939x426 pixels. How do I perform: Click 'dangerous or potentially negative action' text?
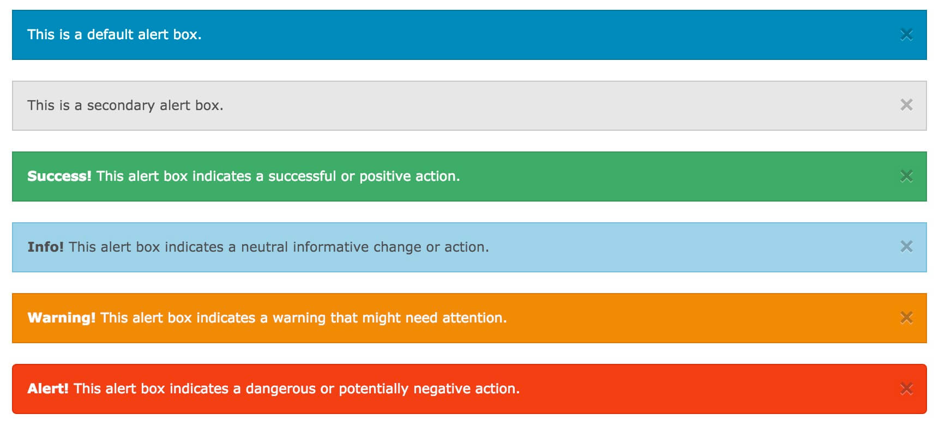coord(382,389)
